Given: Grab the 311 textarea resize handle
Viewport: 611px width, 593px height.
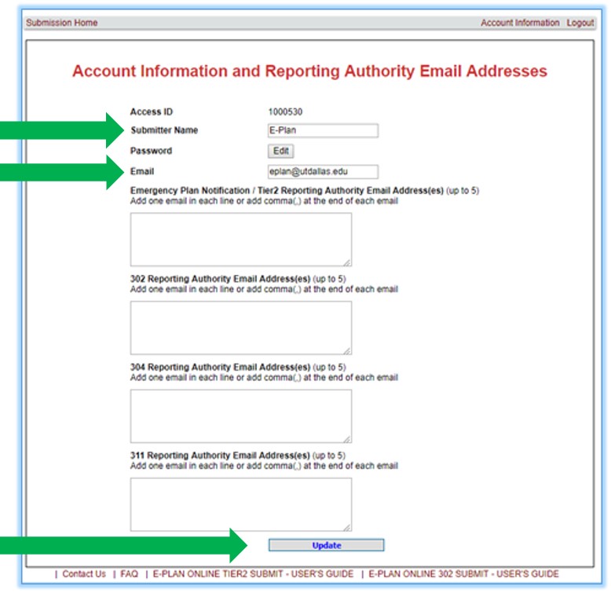Looking at the screenshot, I should click(347, 528).
